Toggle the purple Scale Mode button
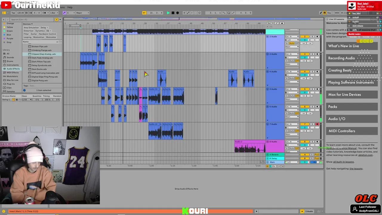The height and width of the screenshot is (215, 382). click(x=64, y=13)
